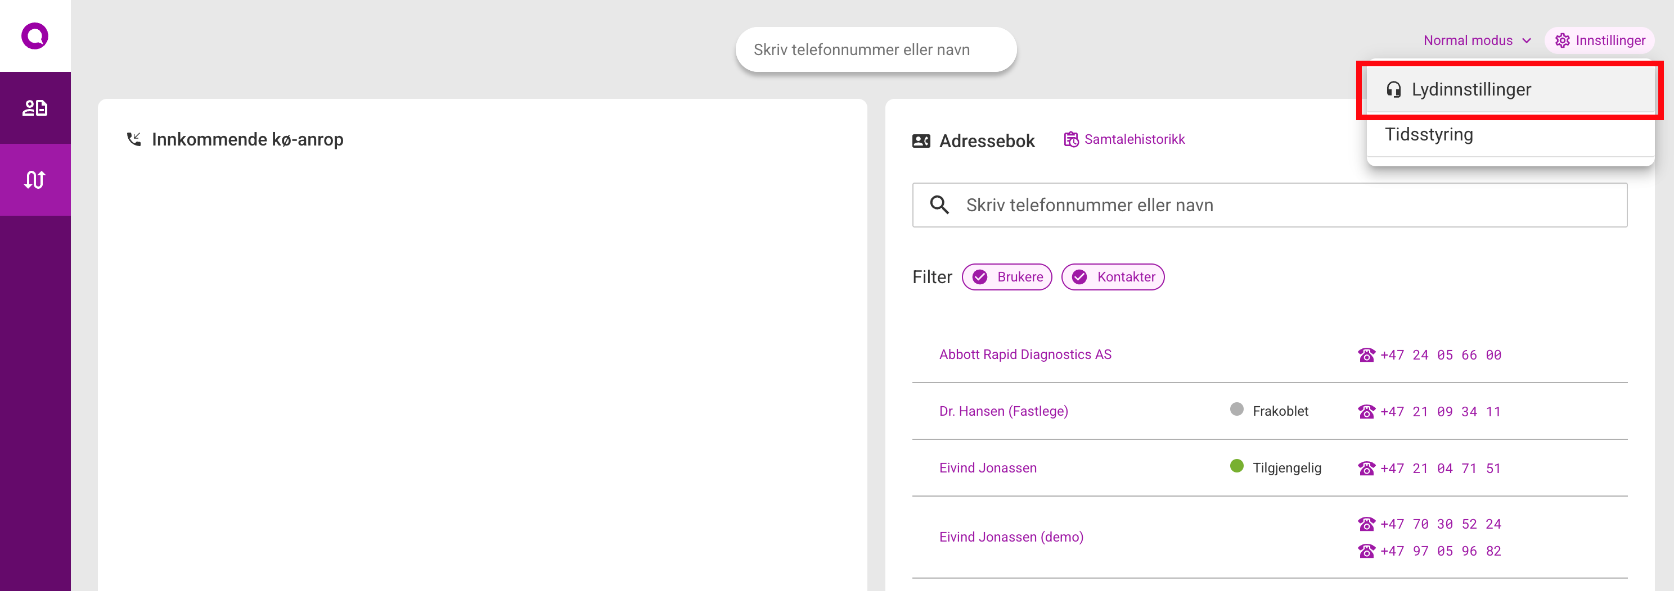Click the Samtalehistorikk calendar icon
Screen dimensions: 1674x591
click(x=1070, y=139)
